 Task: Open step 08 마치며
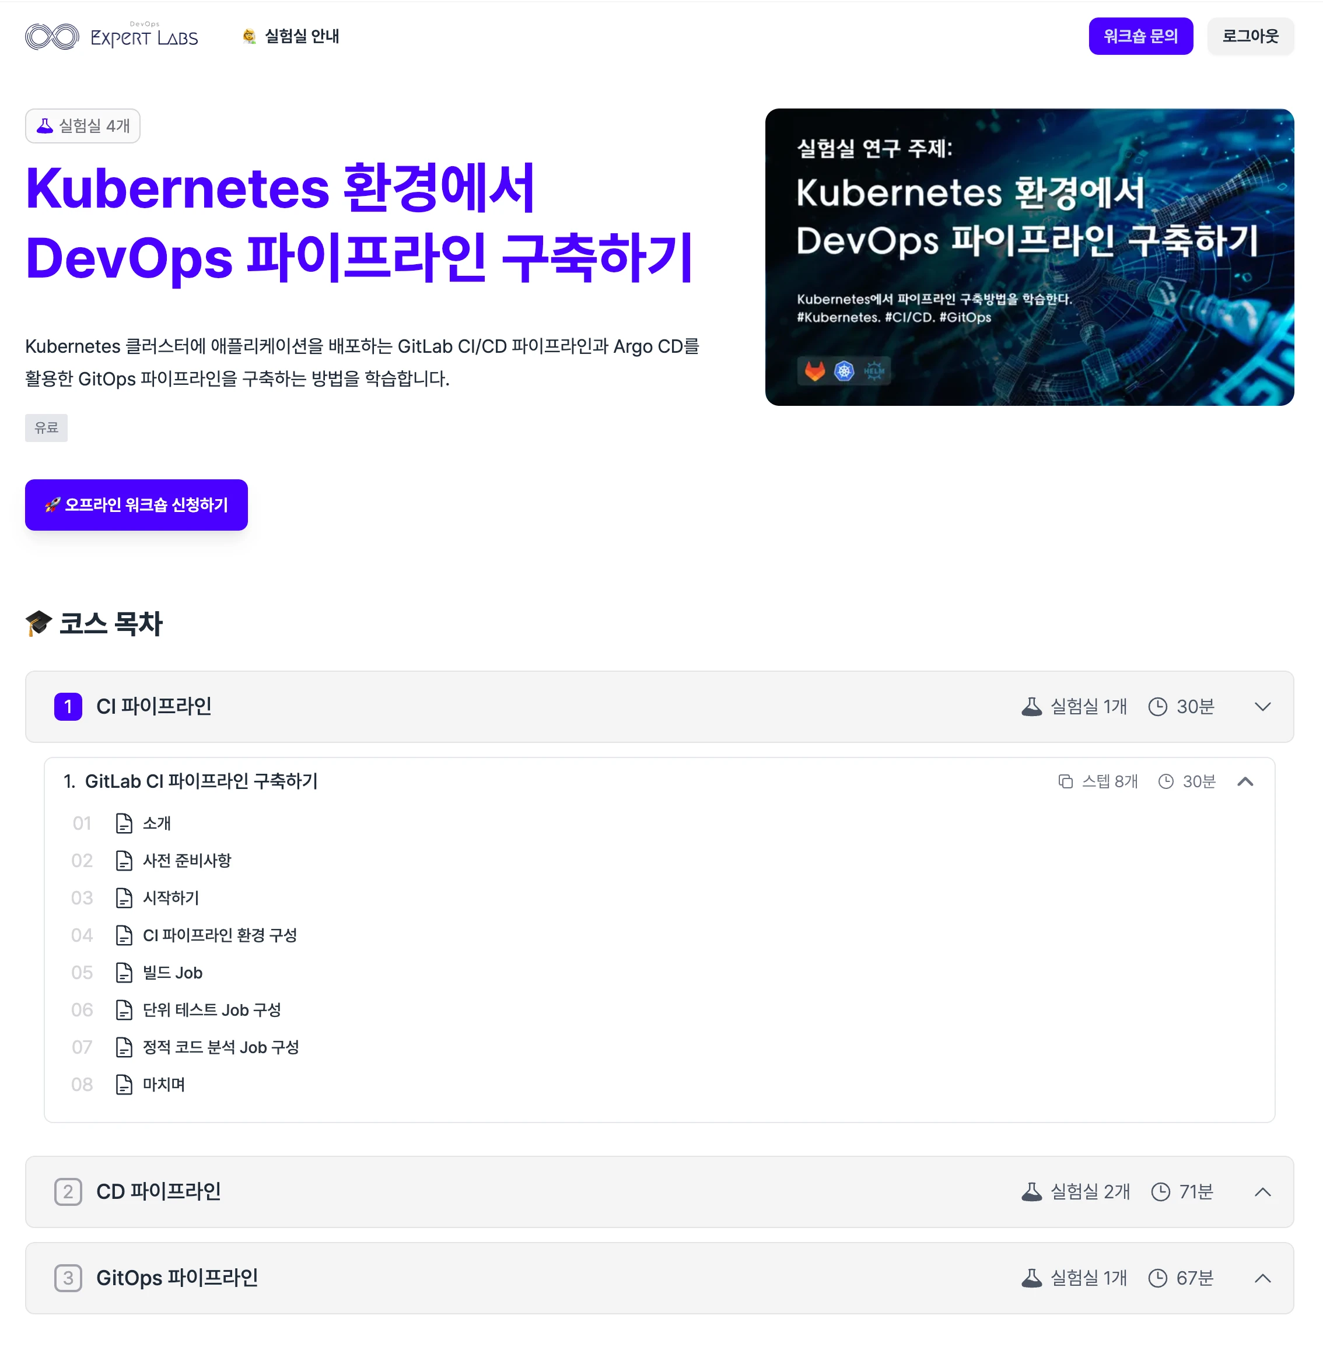(164, 1085)
